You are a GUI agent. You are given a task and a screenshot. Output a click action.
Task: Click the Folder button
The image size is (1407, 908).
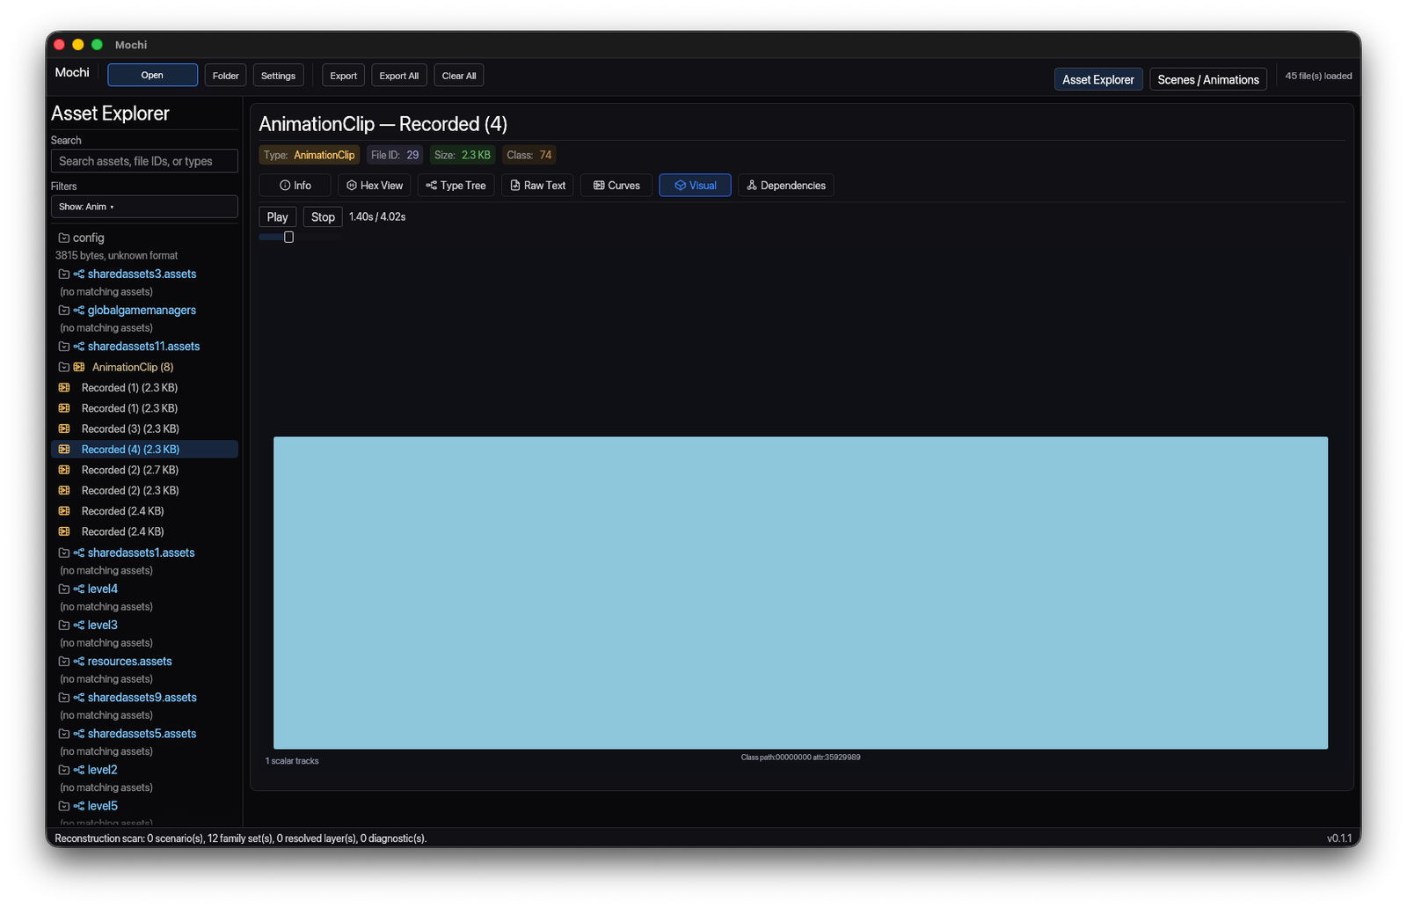click(225, 75)
